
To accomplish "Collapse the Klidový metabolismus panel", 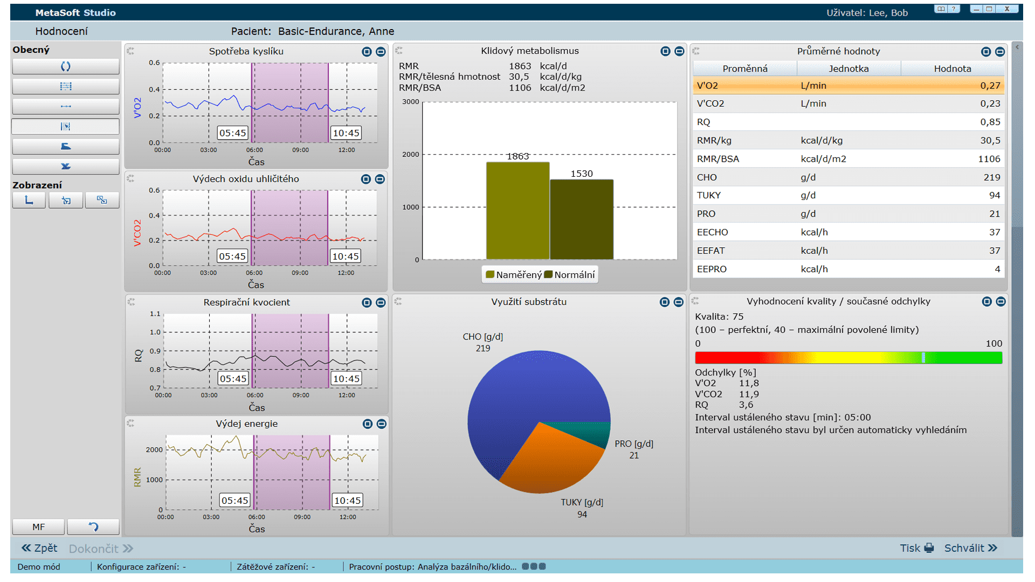I will [x=679, y=51].
